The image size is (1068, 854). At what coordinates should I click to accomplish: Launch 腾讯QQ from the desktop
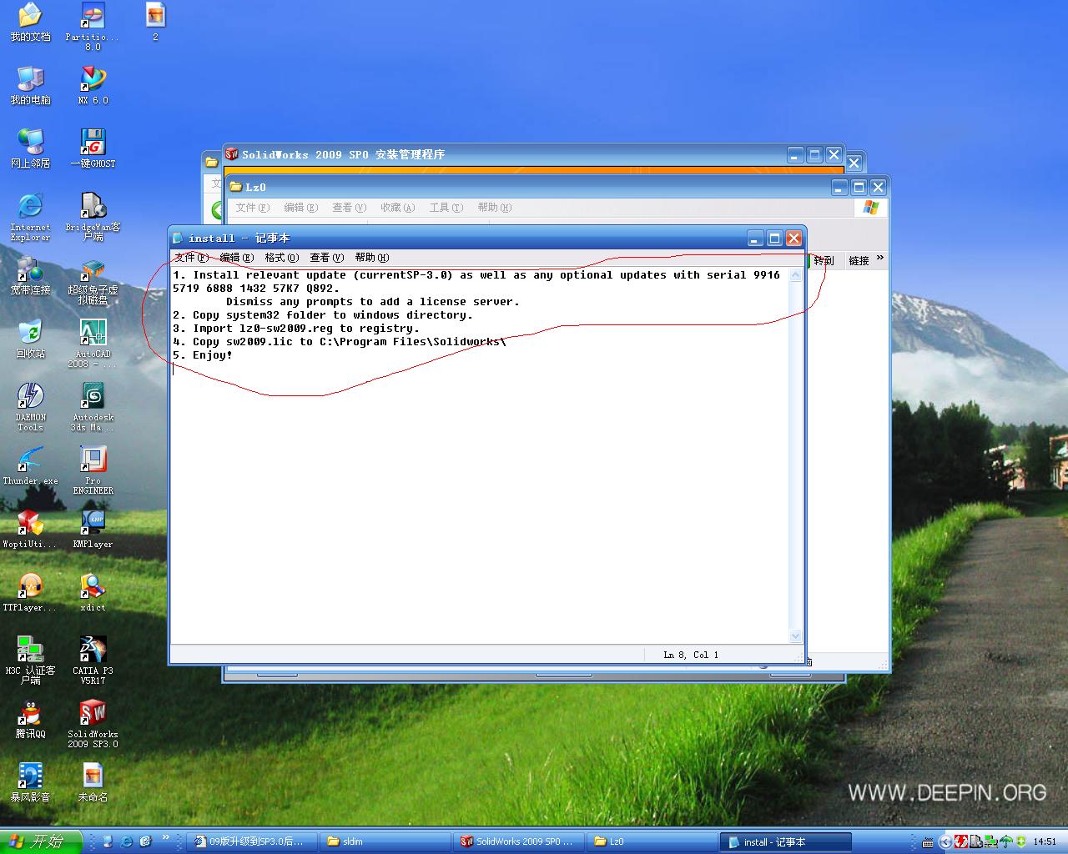pos(30,719)
